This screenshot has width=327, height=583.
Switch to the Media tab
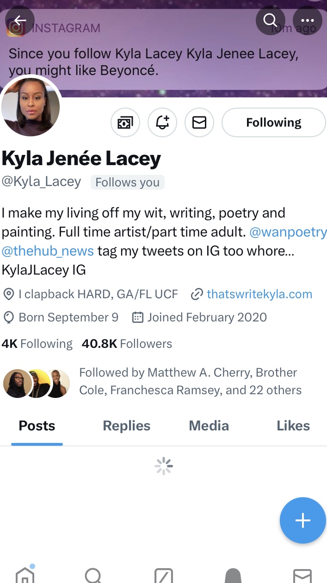click(209, 426)
